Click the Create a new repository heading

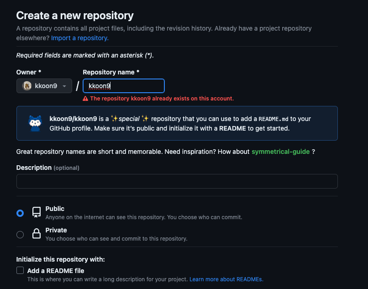tap(75, 16)
